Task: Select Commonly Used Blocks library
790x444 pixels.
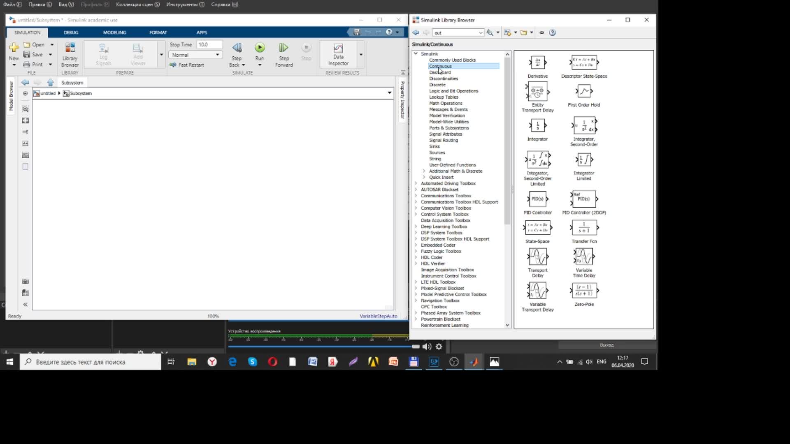Action: [452, 60]
